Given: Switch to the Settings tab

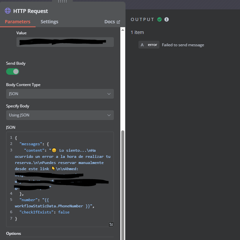Looking at the screenshot, I should pyautogui.click(x=49, y=22).
